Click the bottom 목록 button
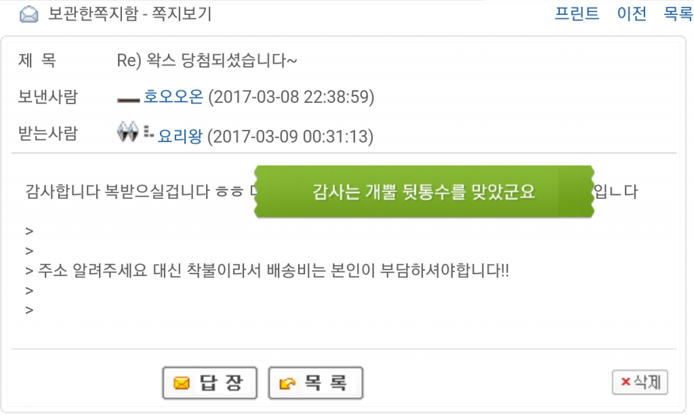 click(x=316, y=383)
